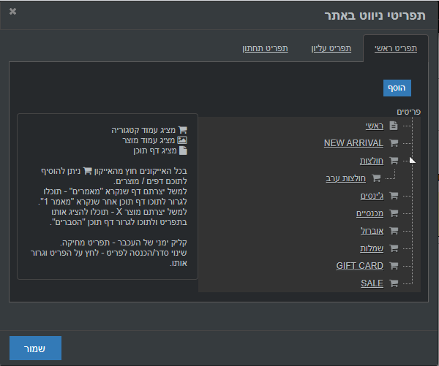Click the cart icon next to אוברול
439x366 pixels.
394,231
